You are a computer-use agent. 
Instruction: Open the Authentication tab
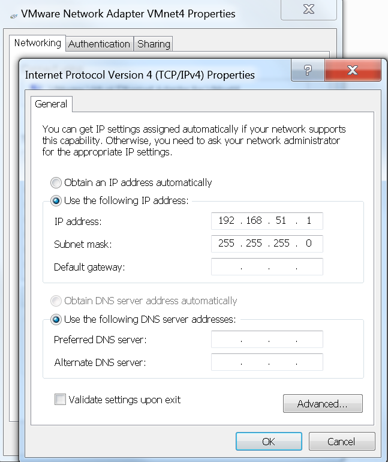(x=99, y=44)
